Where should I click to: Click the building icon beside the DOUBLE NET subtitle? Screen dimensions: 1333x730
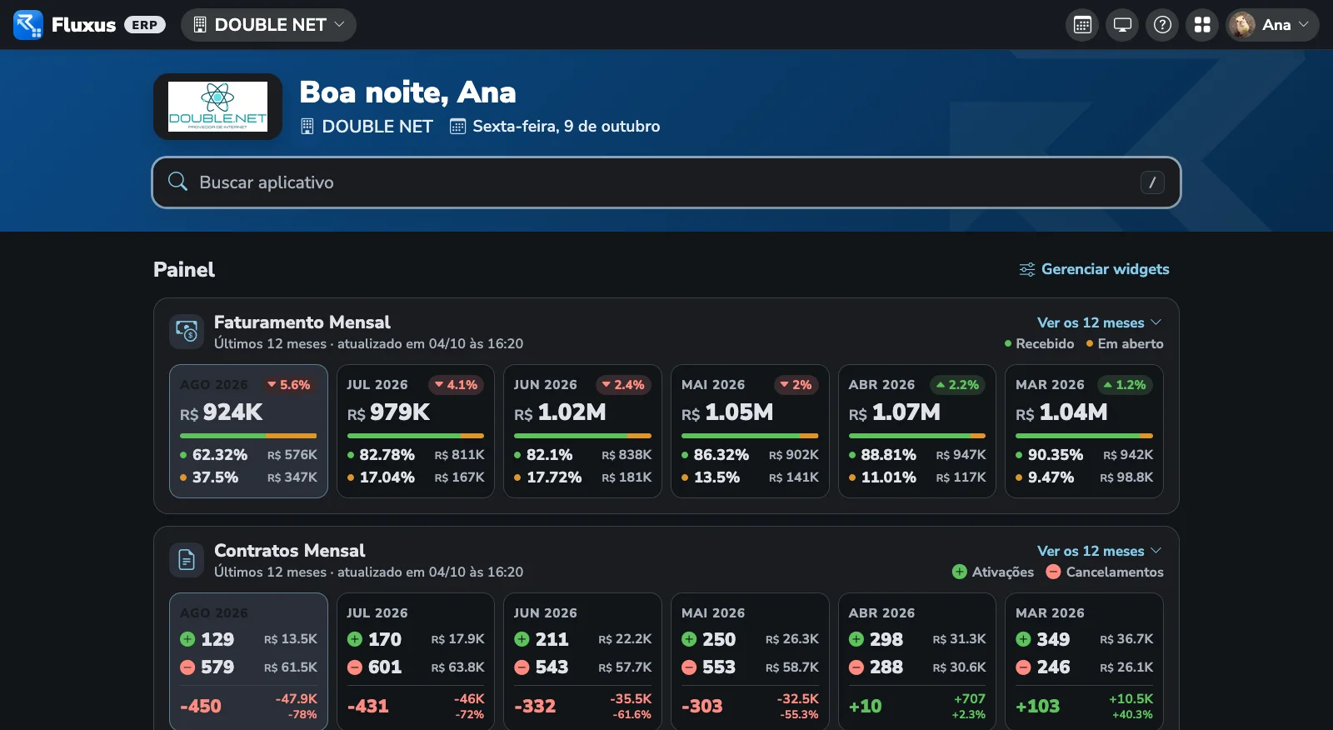tap(307, 126)
